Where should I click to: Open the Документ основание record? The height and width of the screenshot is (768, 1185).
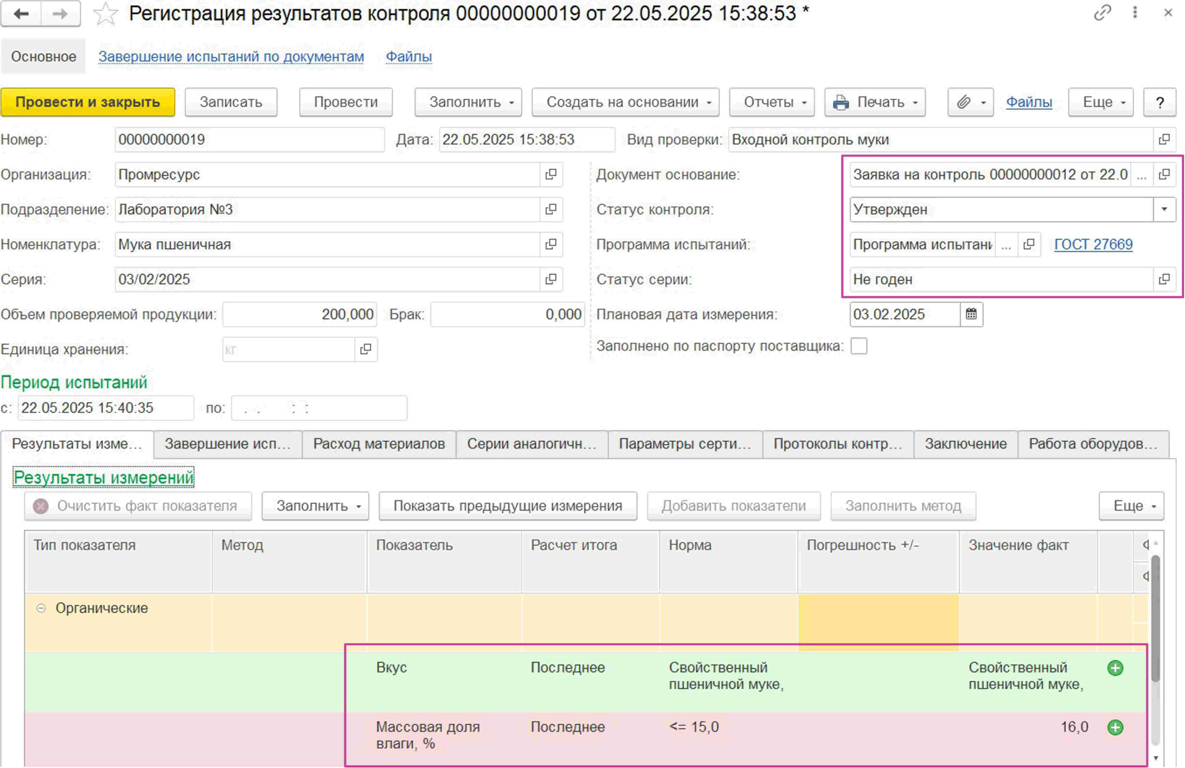(x=1164, y=174)
